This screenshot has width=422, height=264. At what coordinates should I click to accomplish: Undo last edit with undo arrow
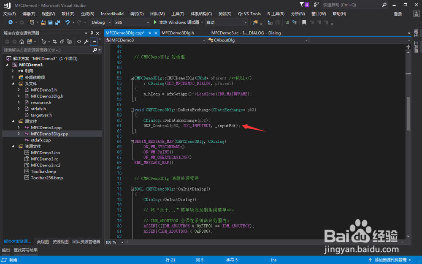(67, 22)
